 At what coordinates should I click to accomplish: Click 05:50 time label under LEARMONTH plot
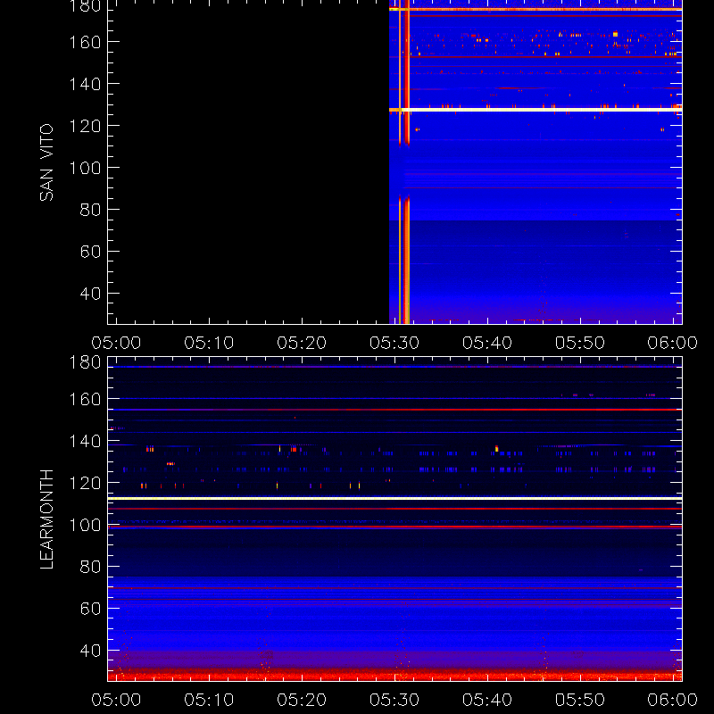[580, 700]
